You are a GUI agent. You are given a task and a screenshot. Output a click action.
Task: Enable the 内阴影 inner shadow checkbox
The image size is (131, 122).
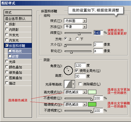pyautogui.click(x=7, y=29)
